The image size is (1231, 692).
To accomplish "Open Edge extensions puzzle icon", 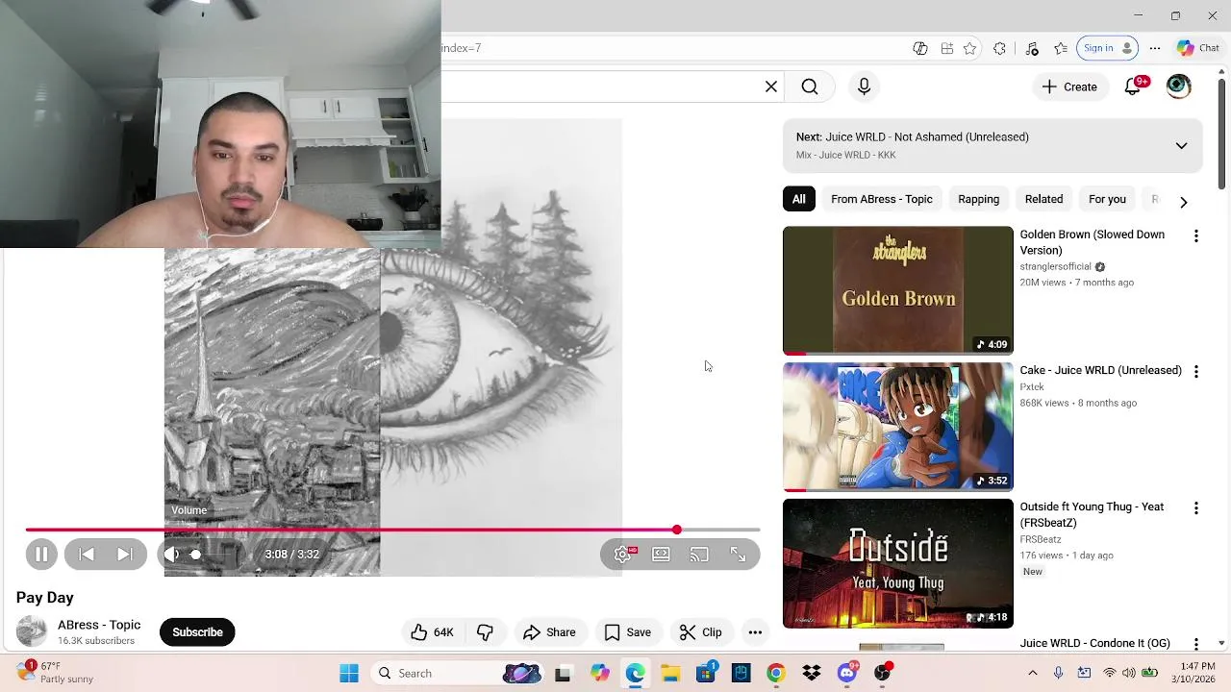I will (x=1000, y=48).
